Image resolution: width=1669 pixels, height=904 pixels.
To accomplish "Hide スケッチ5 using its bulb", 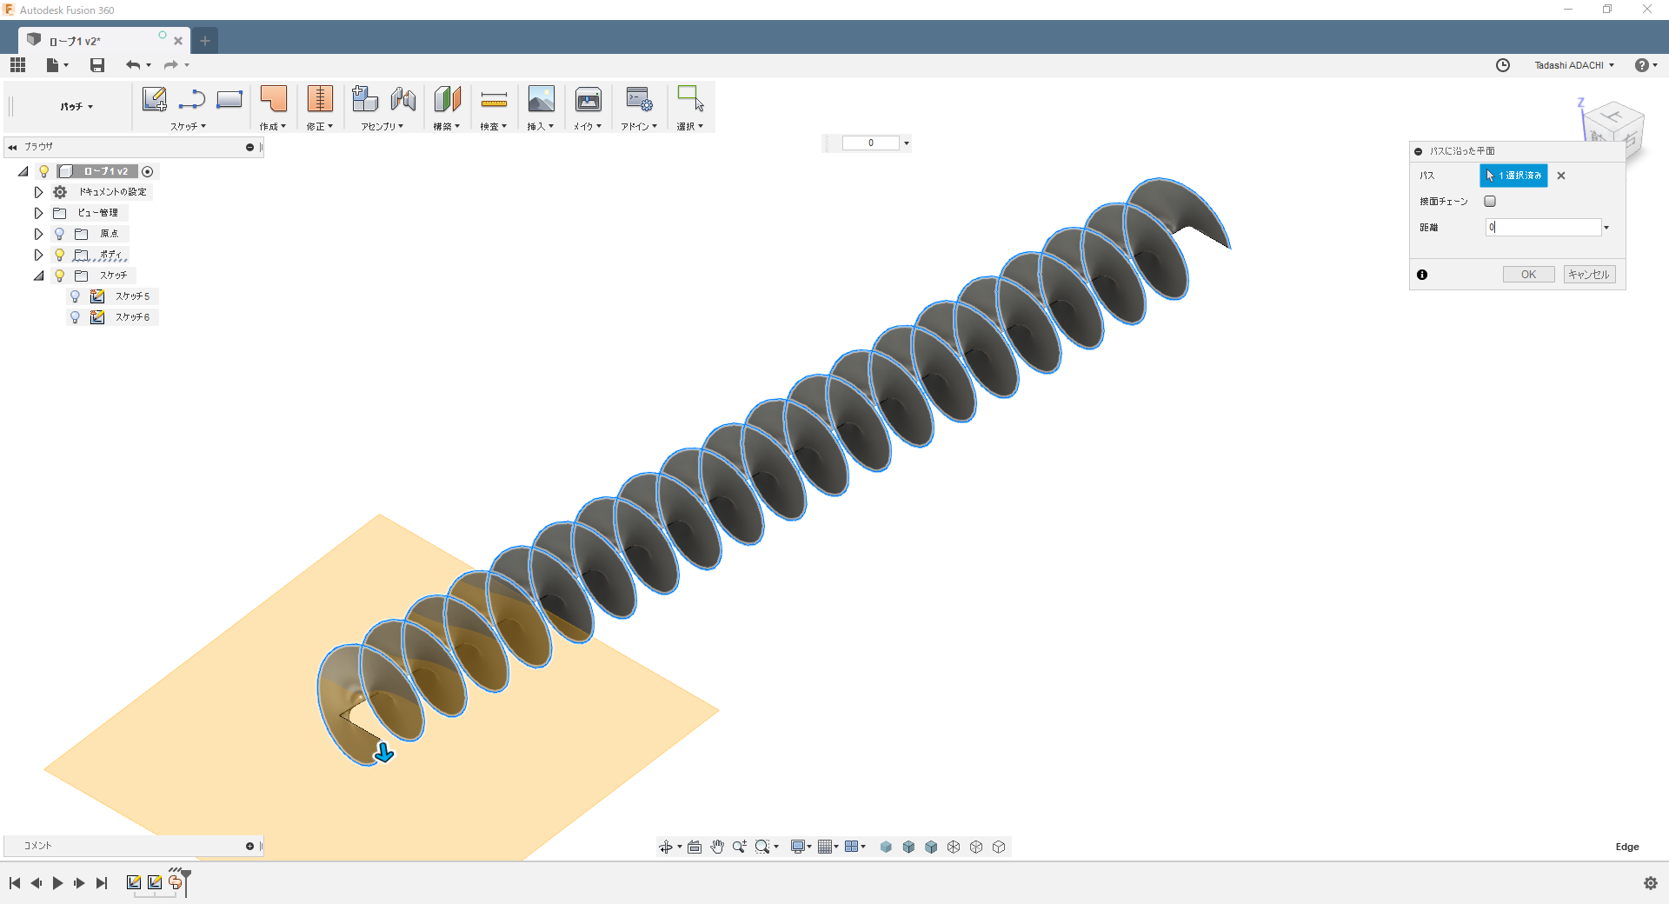I will [75, 296].
